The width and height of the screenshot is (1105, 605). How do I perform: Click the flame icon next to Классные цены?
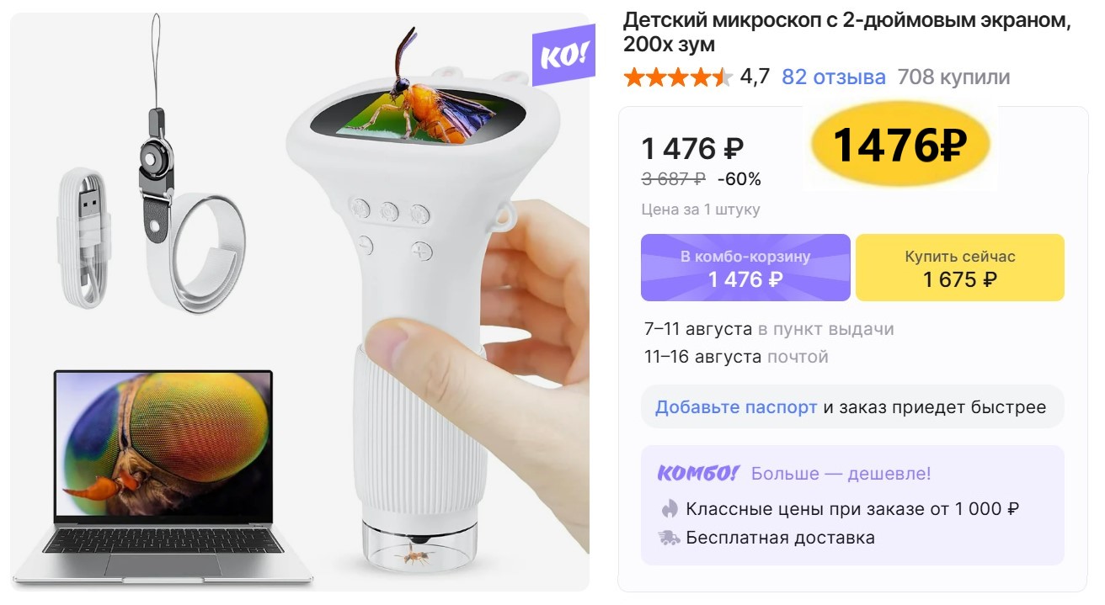pos(670,508)
